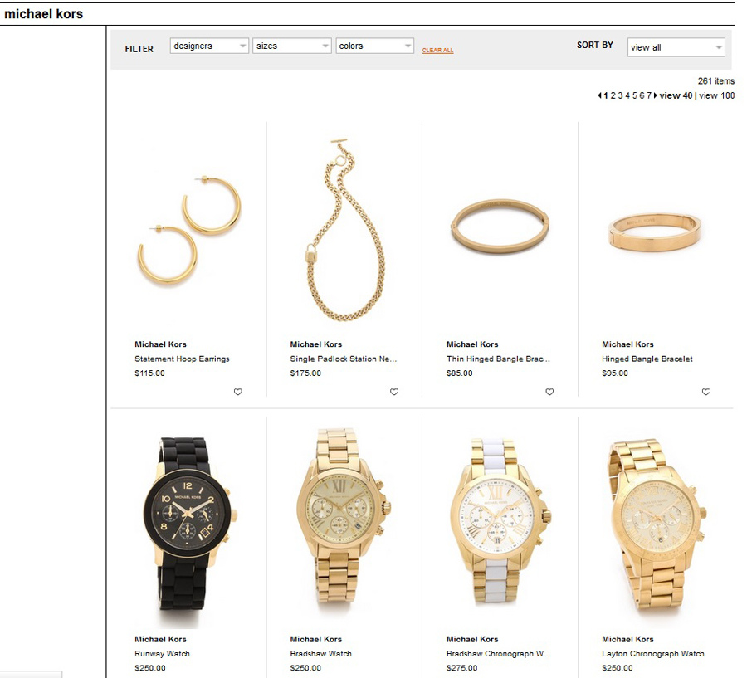747x678 pixels.
Task: Clear all applied filters
Action: pos(437,50)
